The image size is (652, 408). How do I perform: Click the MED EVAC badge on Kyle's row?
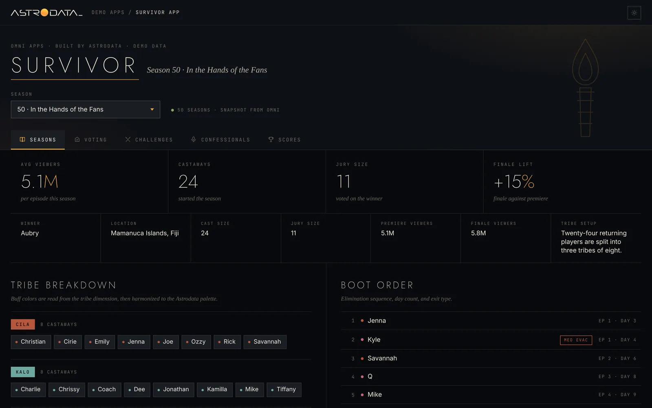(x=576, y=340)
